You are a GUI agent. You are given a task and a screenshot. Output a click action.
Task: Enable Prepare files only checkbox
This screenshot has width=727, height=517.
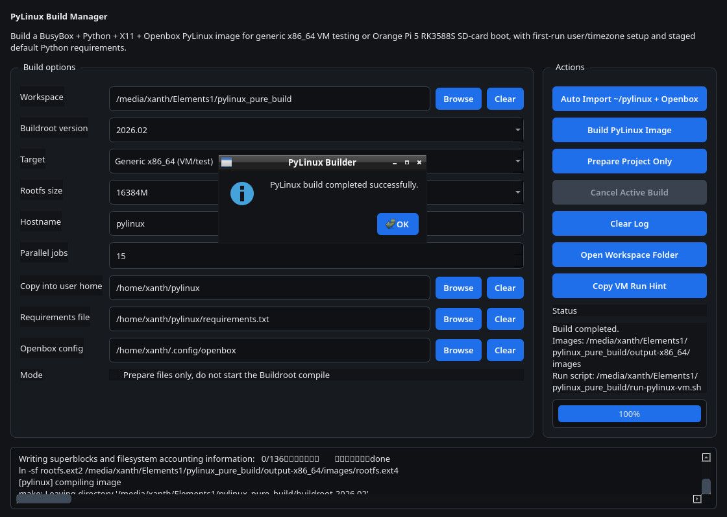(116, 375)
